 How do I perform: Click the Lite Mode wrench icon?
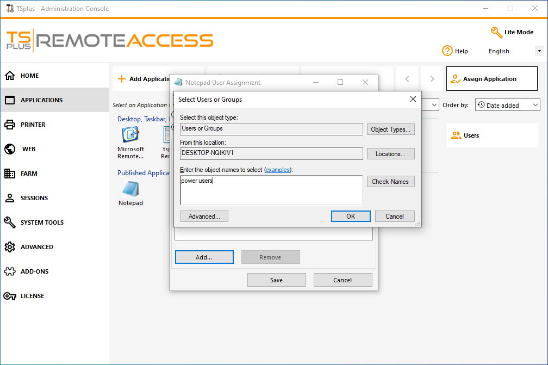(496, 32)
